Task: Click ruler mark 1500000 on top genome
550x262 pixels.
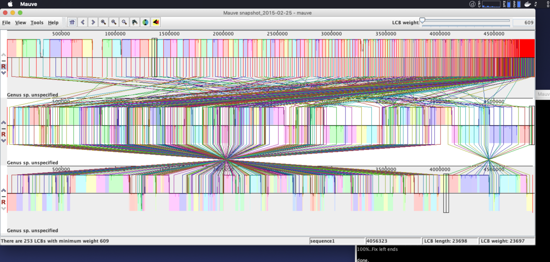Action: tap(169, 34)
